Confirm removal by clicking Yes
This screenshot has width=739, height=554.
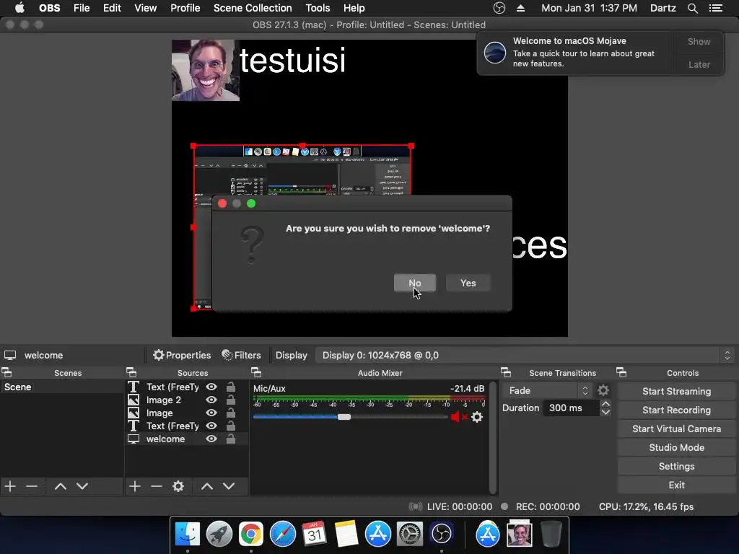click(468, 283)
